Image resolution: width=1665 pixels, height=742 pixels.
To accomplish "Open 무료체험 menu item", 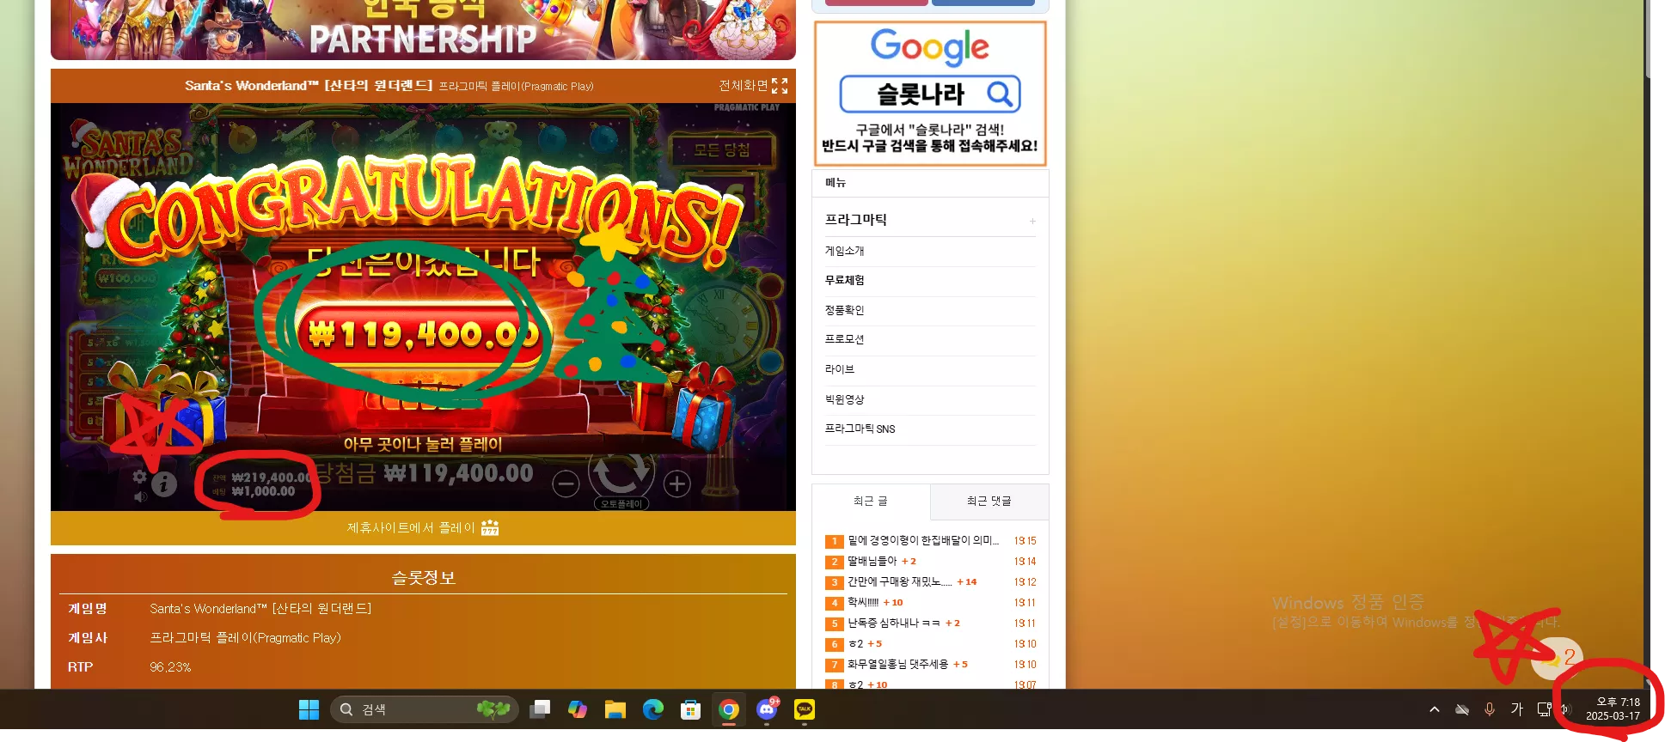I will tap(844, 280).
